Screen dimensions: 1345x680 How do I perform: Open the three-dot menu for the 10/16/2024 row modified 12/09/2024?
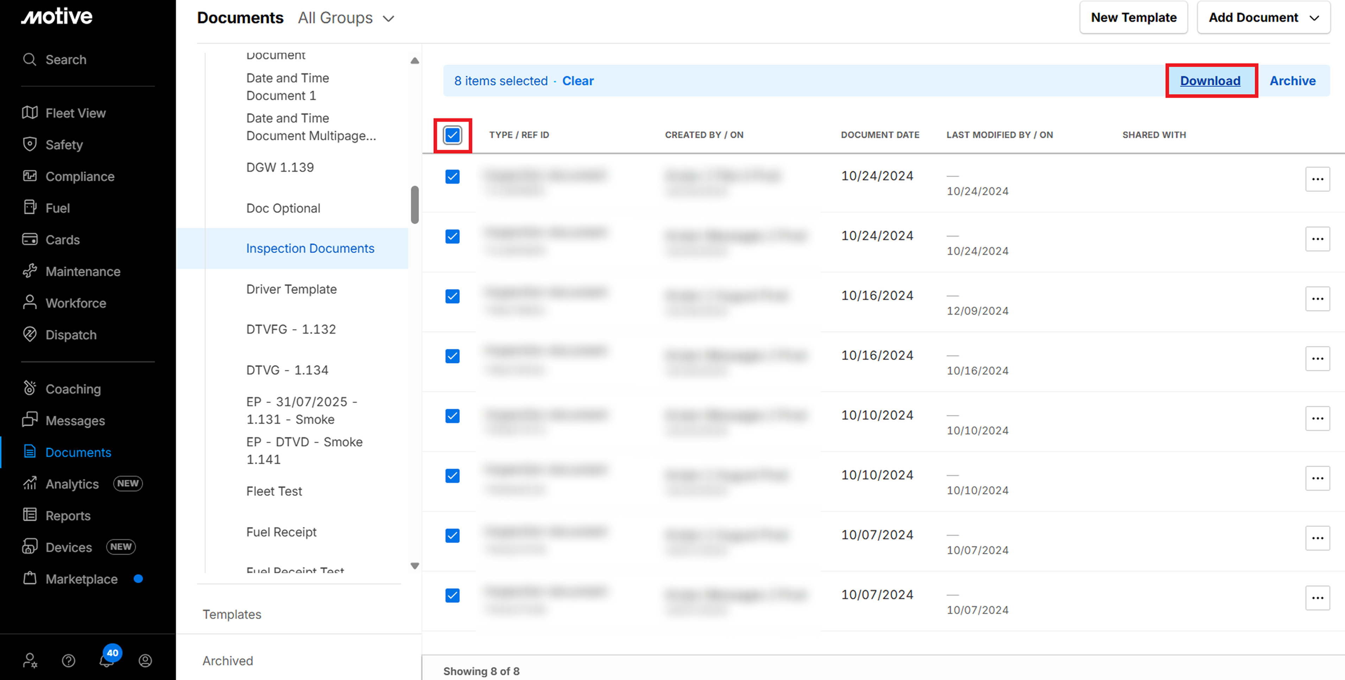[x=1317, y=299]
